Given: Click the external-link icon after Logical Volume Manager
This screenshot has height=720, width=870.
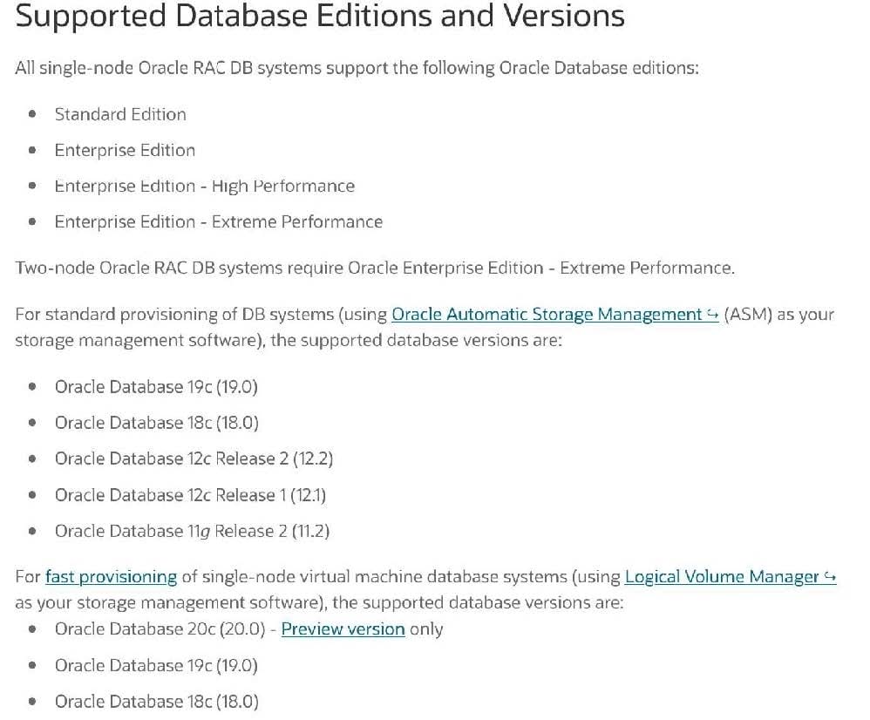Looking at the screenshot, I should [x=830, y=577].
